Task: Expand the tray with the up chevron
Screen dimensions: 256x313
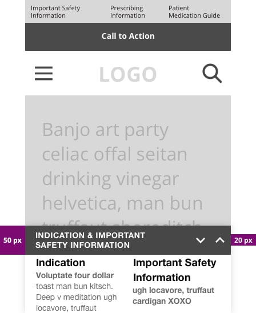Action: click(x=220, y=240)
